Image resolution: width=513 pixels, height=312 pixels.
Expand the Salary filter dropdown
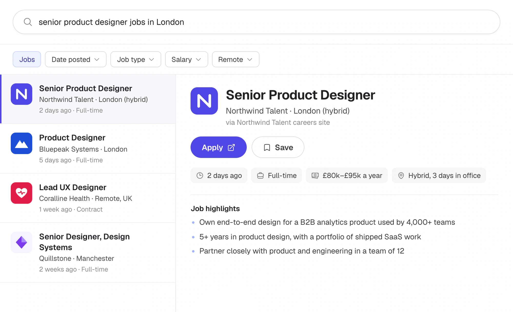coord(186,59)
